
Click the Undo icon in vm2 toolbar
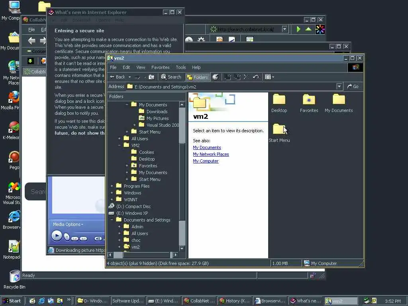click(256, 77)
